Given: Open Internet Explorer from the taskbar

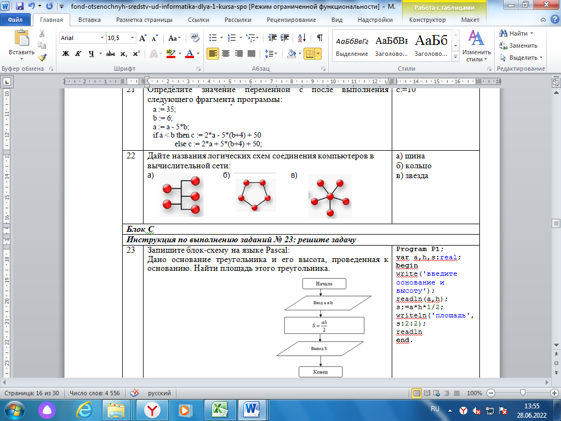Looking at the screenshot, I should [84, 410].
